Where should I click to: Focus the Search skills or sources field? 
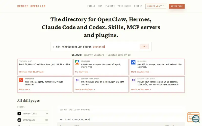tap(121, 110)
